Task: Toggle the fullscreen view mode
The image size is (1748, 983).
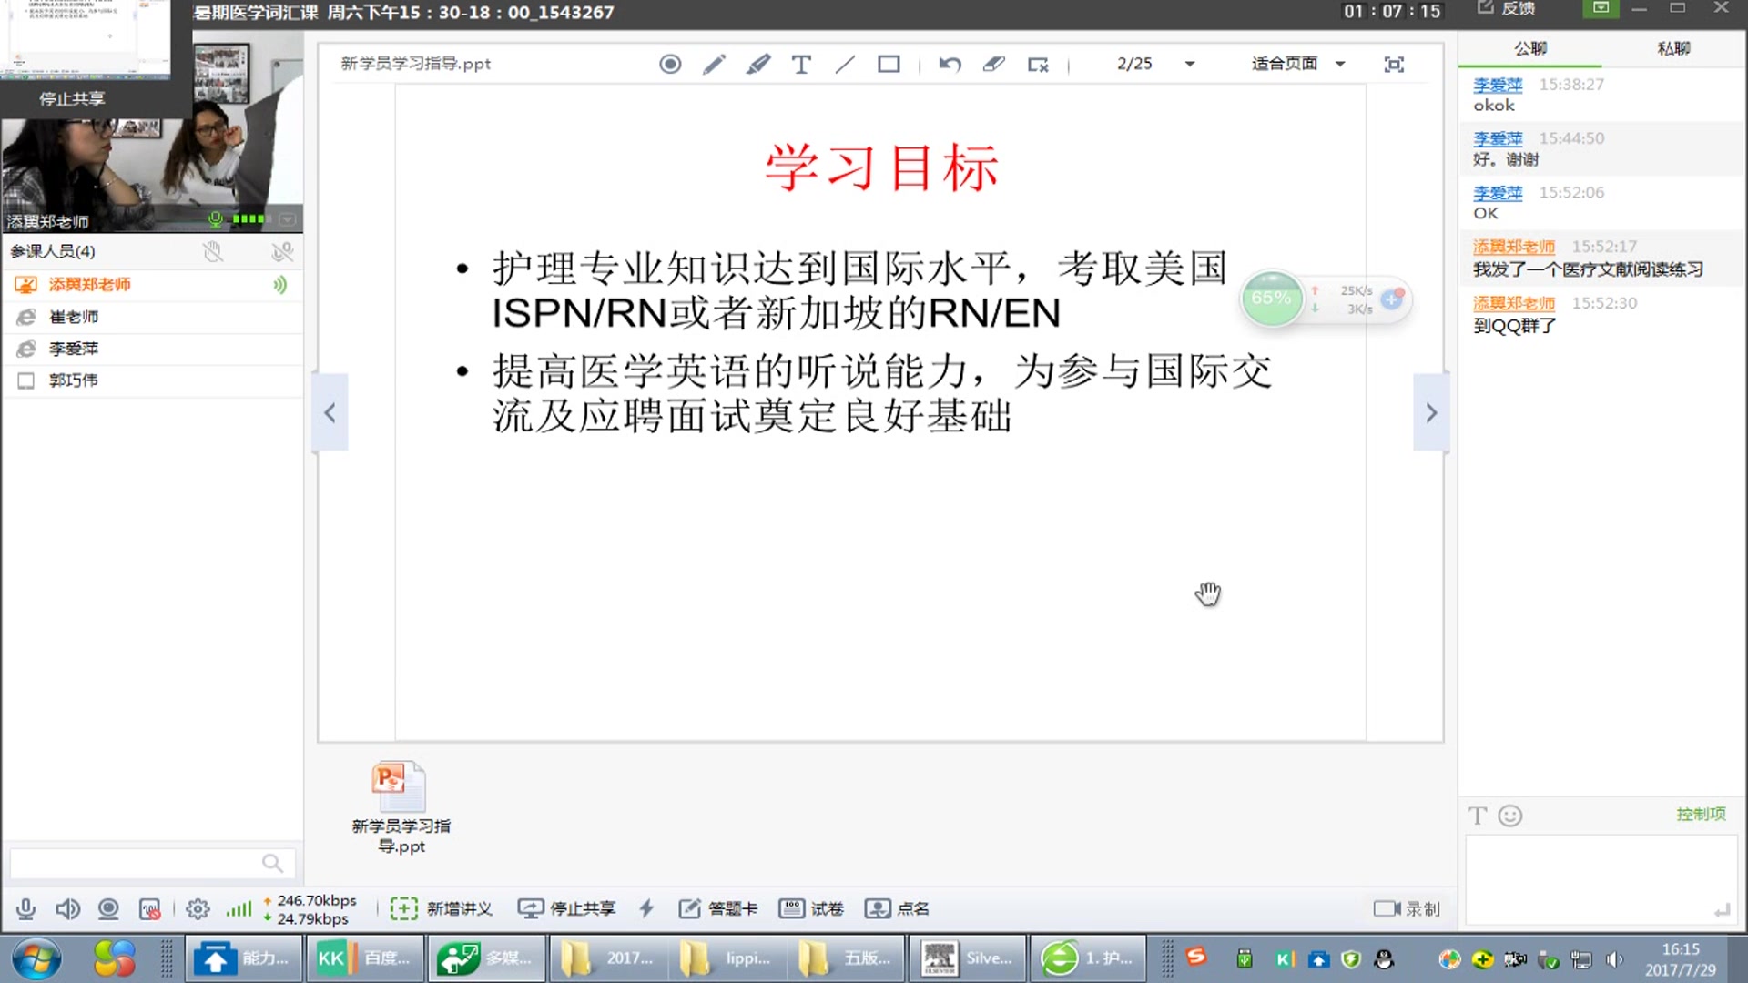Action: tap(1395, 64)
